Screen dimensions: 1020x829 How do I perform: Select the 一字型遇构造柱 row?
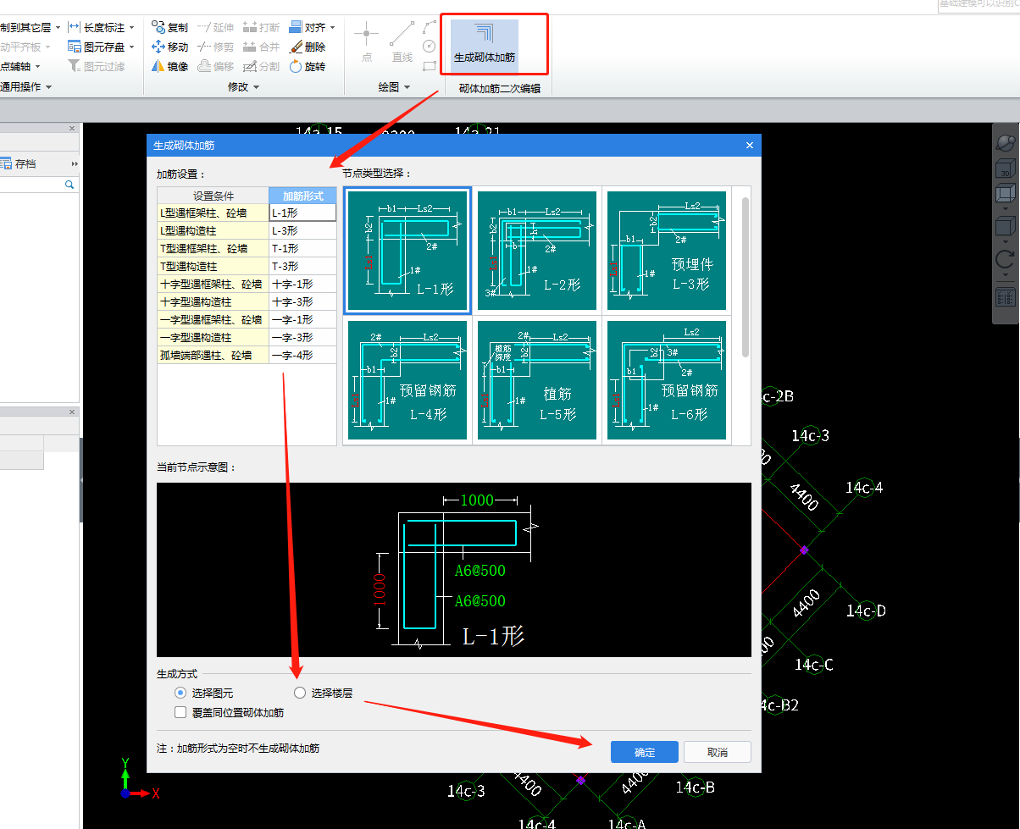247,338
